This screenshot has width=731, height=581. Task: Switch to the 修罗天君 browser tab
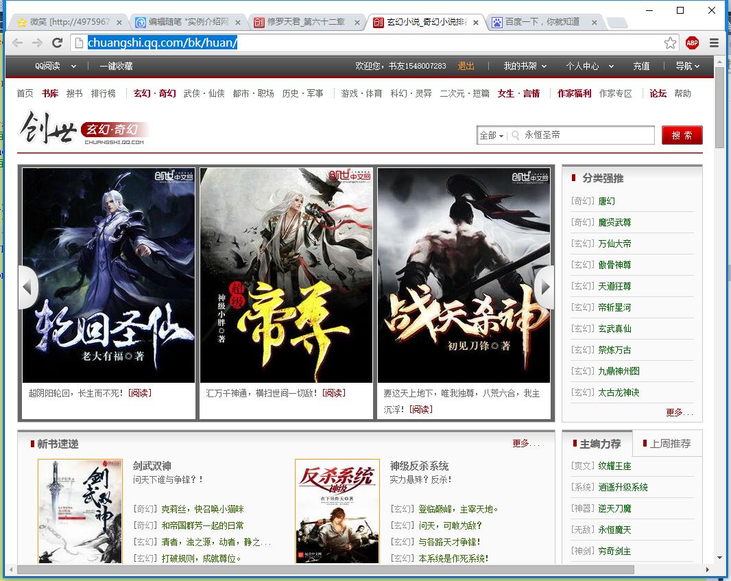(x=305, y=23)
